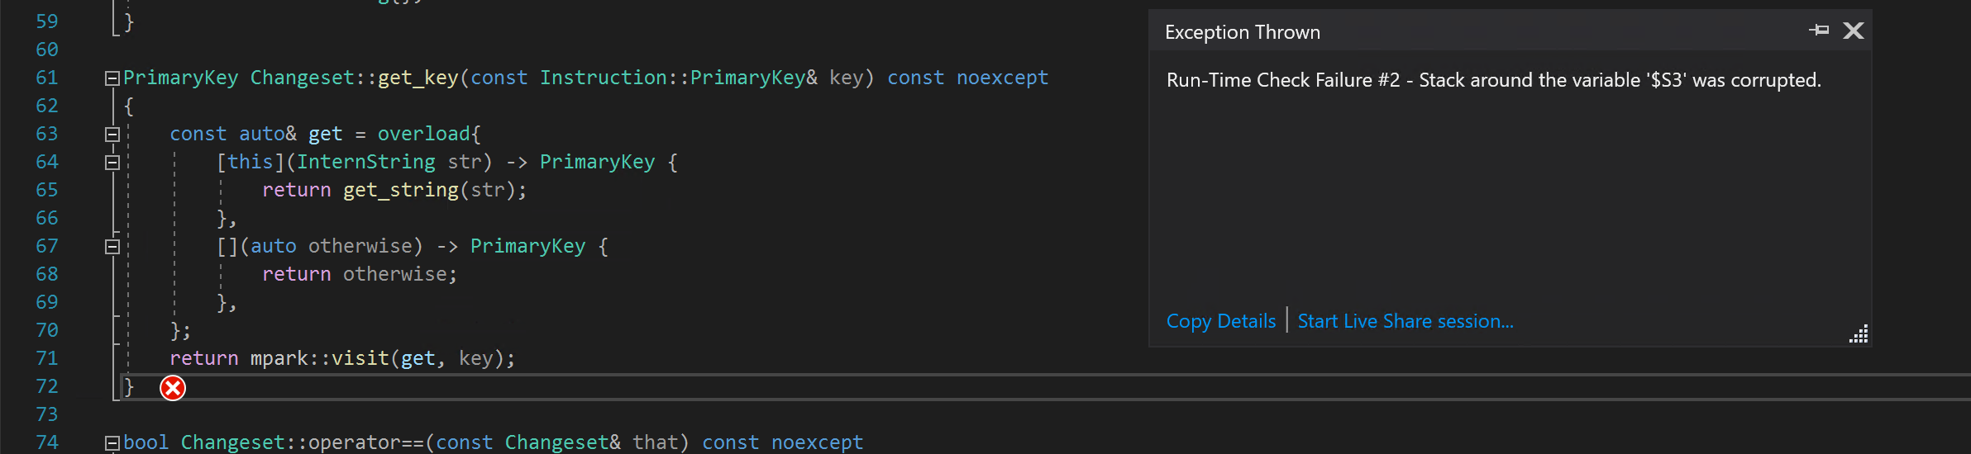The height and width of the screenshot is (454, 1971).
Task: Click noexcept keyword on line 61
Action: coord(1002,78)
